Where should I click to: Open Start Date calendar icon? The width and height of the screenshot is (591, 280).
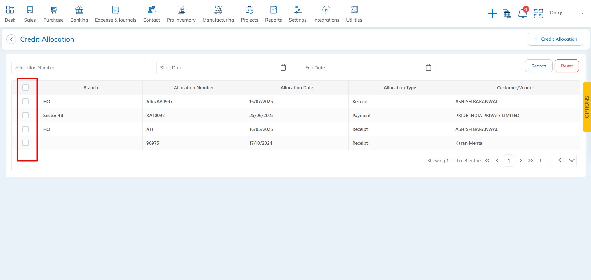[283, 67]
